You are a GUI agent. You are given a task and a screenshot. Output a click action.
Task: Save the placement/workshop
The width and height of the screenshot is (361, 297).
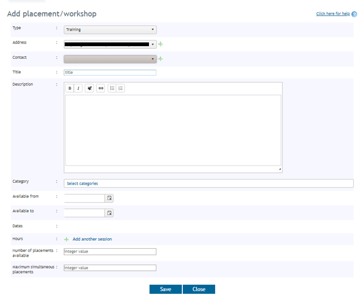pos(165,289)
